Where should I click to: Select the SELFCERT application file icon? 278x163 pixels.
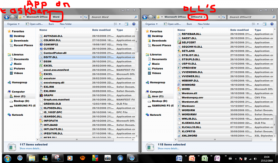pos(179,42)
